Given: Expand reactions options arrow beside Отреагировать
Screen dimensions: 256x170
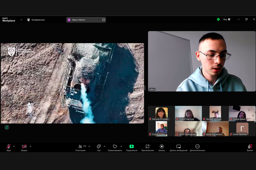Looking at the screenshot, I should pyautogui.click(x=121, y=146).
